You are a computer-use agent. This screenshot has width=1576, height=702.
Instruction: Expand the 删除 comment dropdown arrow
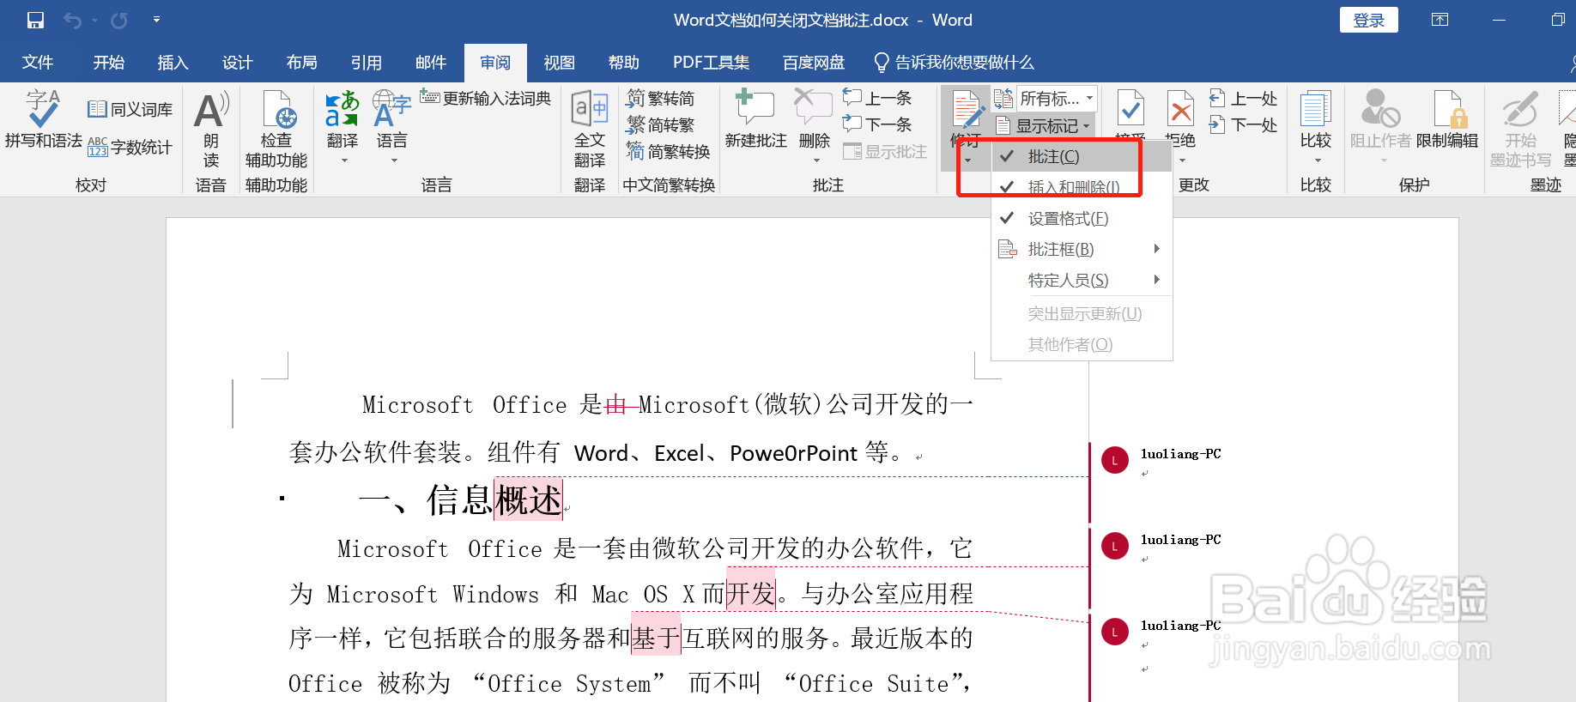pyautogui.click(x=816, y=160)
